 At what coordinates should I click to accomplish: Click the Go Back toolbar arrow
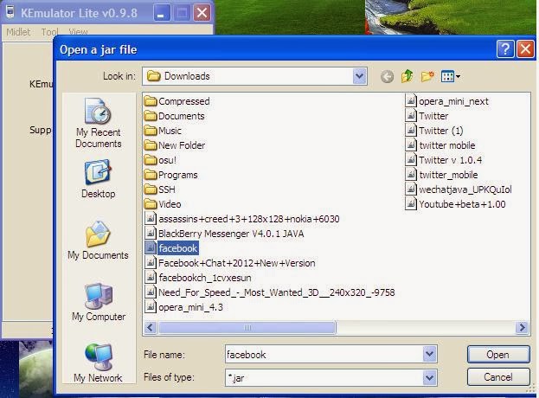coord(387,76)
